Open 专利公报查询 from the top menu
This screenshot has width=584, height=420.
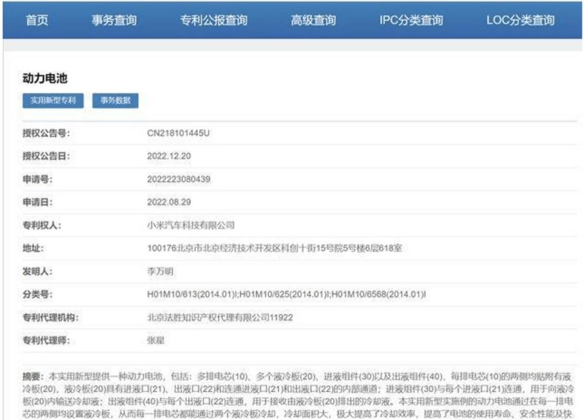[x=214, y=20]
